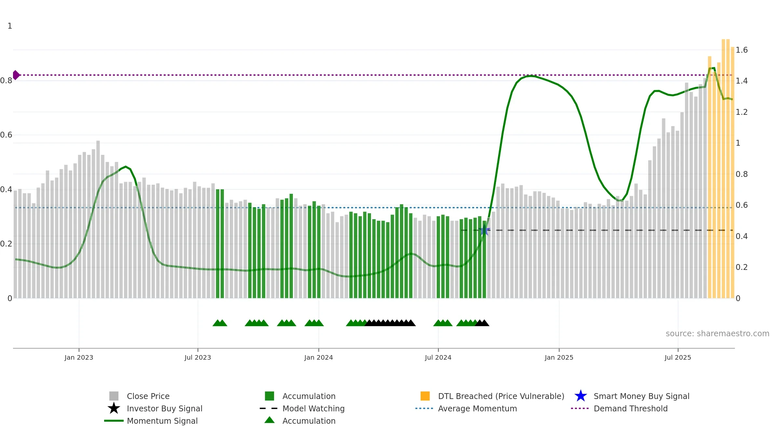Click the green Momentum Signal line legend icon
Image resolution: width=781 pixels, height=439 pixels.
[x=114, y=421]
